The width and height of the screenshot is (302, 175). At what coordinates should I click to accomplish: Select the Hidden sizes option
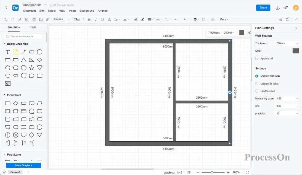(x=257, y=91)
